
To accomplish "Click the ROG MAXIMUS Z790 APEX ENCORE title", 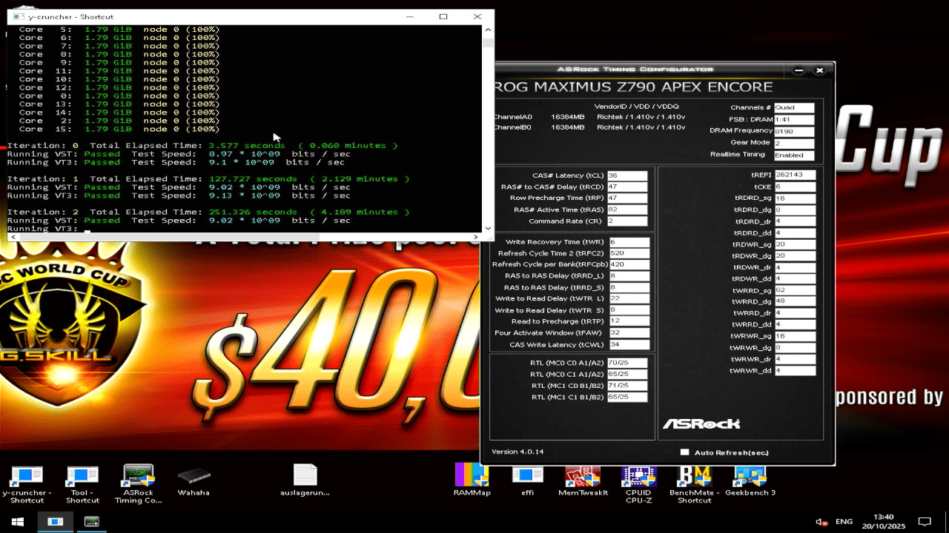I will point(634,87).
